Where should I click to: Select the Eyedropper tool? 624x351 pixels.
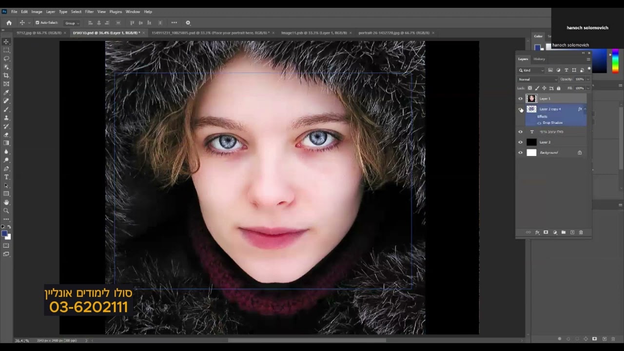[6, 92]
